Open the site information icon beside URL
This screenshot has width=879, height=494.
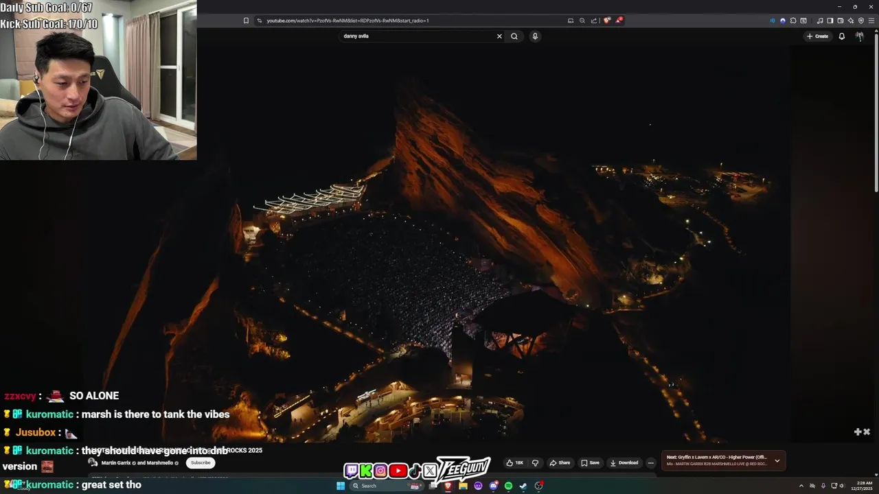(259, 21)
